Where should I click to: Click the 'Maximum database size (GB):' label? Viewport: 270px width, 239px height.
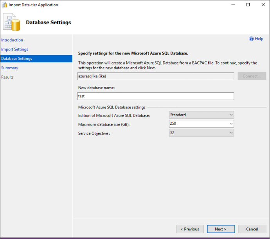(x=104, y=124)
